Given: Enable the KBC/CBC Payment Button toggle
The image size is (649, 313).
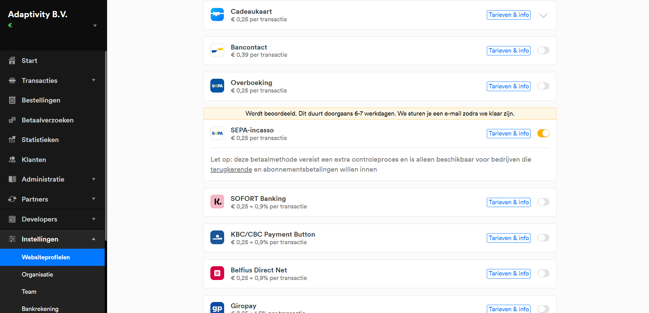Looking at the screenshot, I should pos(543,238).
